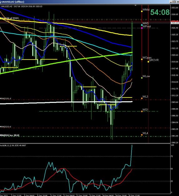
Task: Click the chart shift triangle at top
Action: point(136,5)
